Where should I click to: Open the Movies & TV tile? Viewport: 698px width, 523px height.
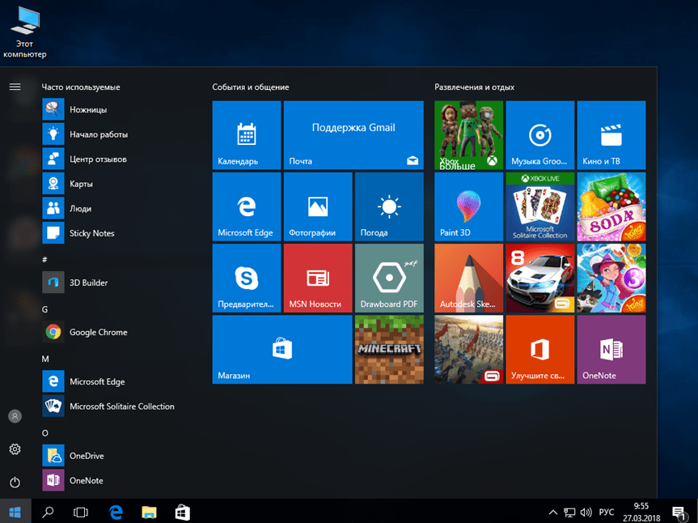[611, 135]
